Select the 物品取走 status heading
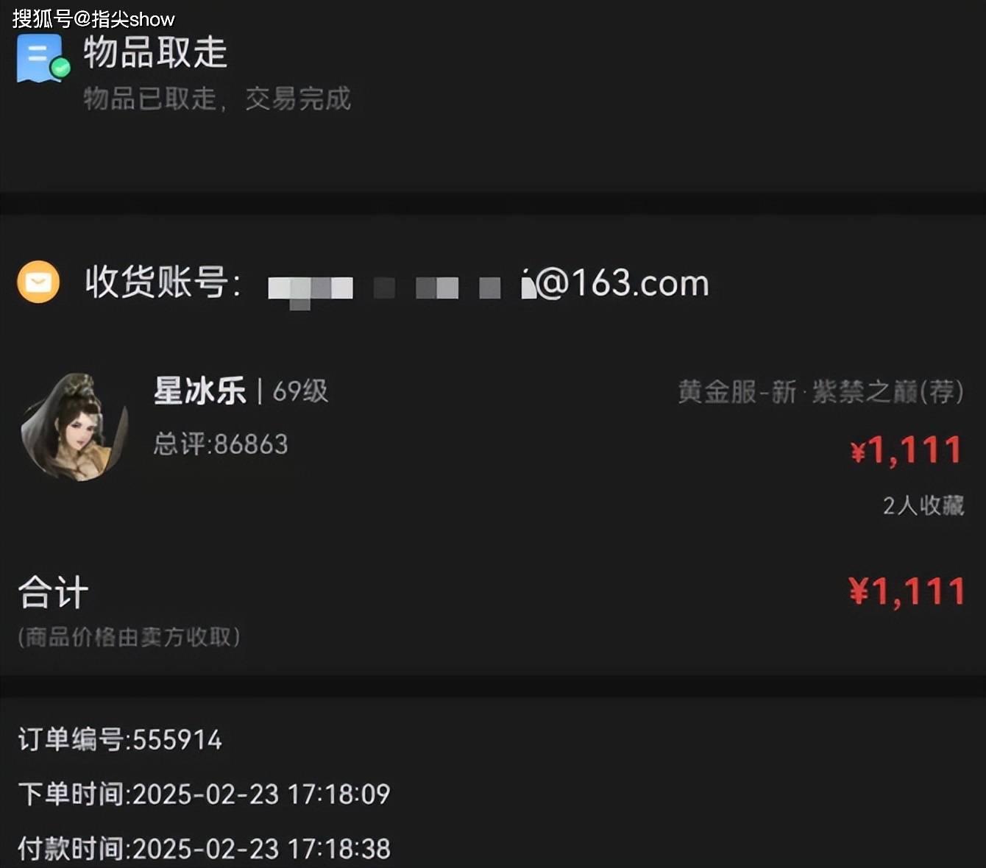Image resolution: width=986 pixels, height=868 pixels. [155, 52]
